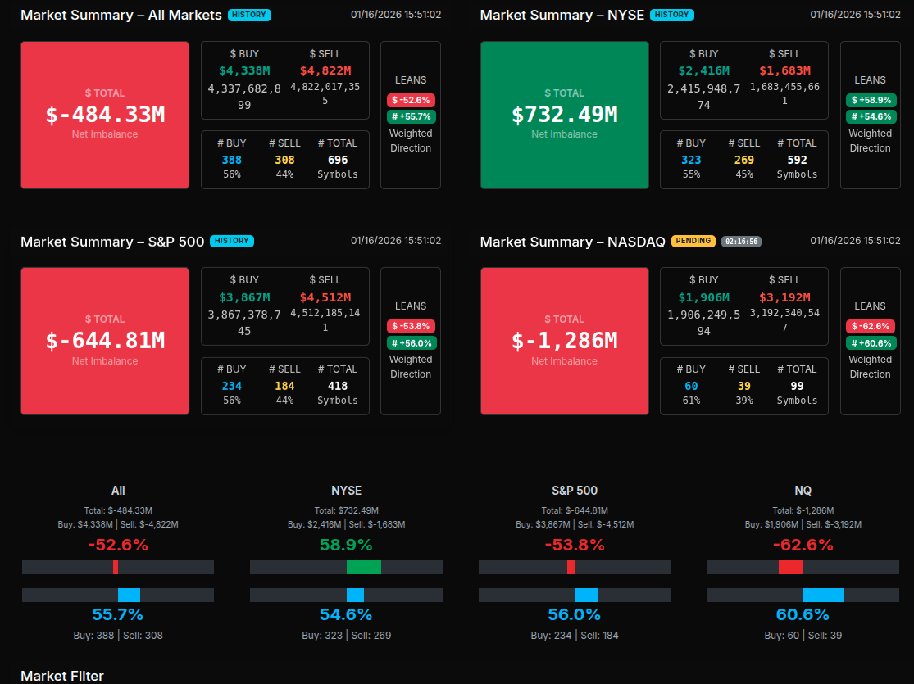Click the green #+54.6% badge in NYSE LEANS

pos(871,116)
